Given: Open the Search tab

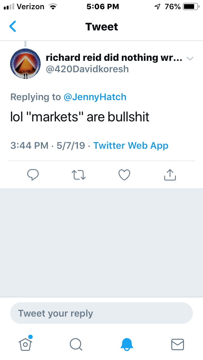Looking at the screenshot, I should (76, 344).
